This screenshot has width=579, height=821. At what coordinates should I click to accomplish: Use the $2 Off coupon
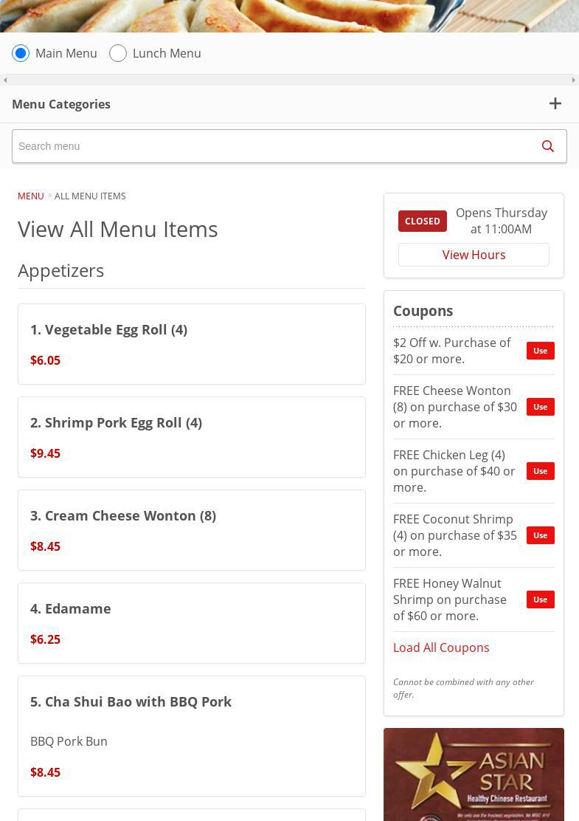click(x=540, y=351)
